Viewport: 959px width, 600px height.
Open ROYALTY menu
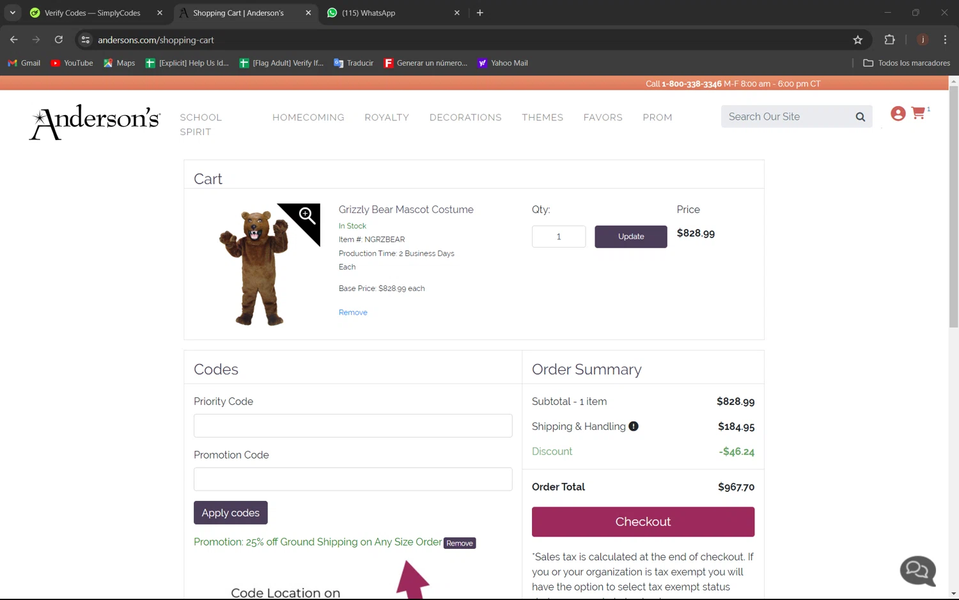click(x=387, y=117)
